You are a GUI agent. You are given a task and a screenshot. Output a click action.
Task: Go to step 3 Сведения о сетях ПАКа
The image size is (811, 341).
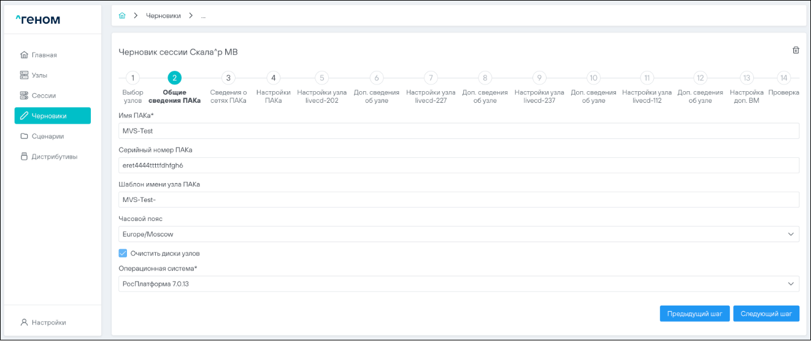click(x=228, y=78)
